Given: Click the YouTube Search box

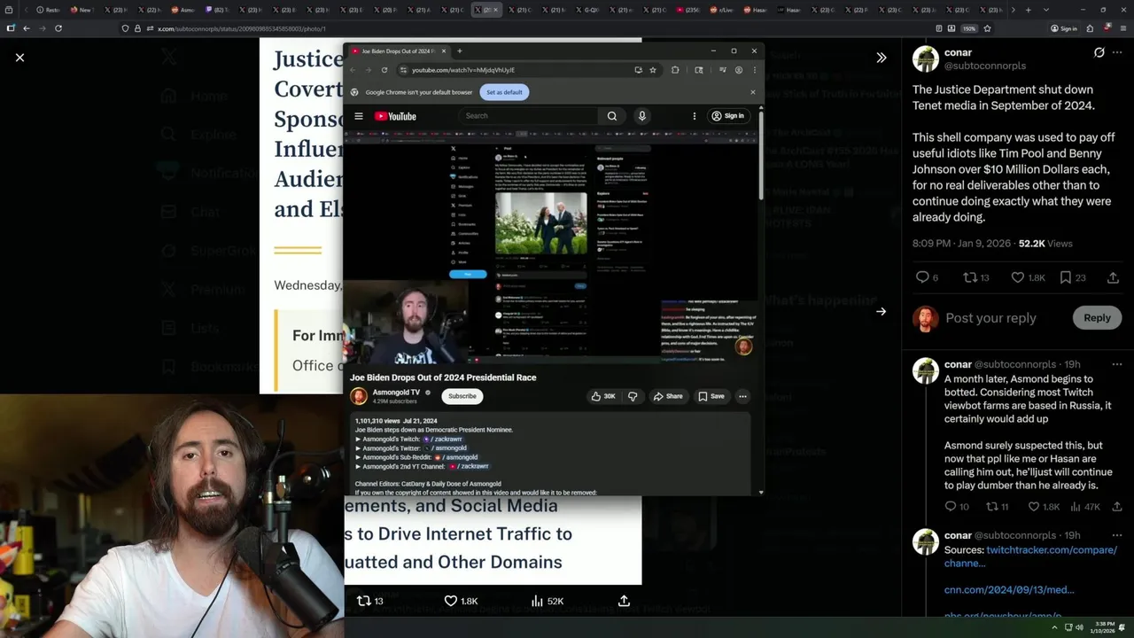Looking at the screenshot, I should tap(529, 116).
